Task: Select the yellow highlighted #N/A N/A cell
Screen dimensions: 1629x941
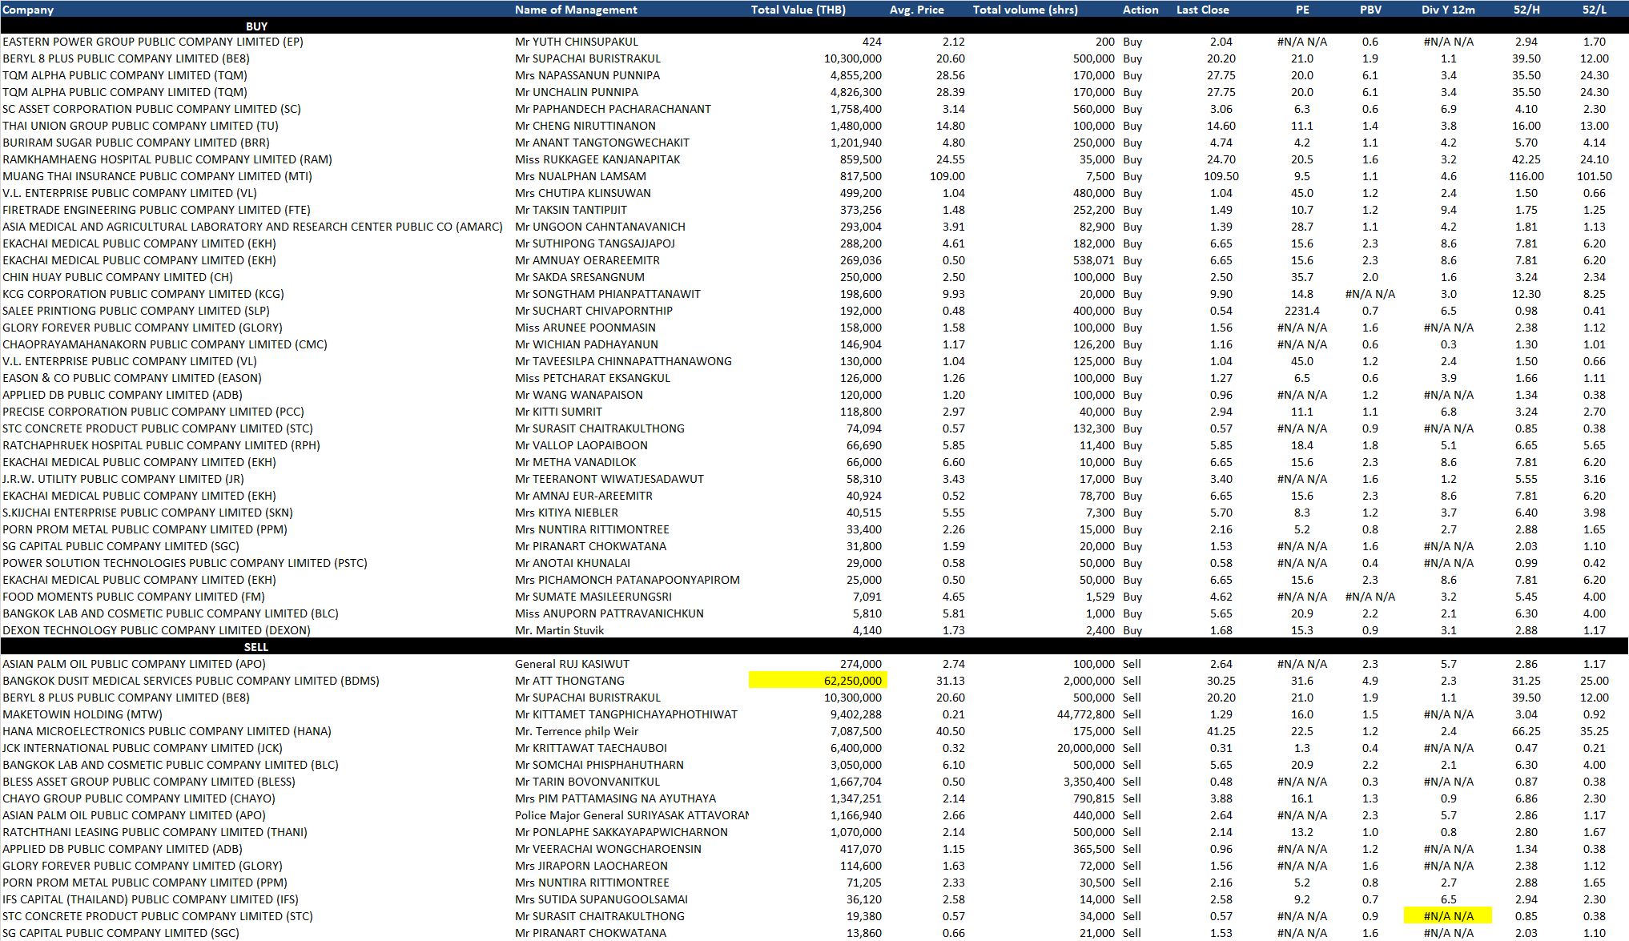Action: point(1448,916)
